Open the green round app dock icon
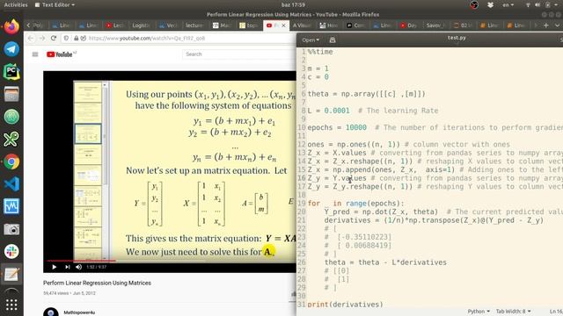This screenshot has width=563, height=316. [x=11, y=117]
